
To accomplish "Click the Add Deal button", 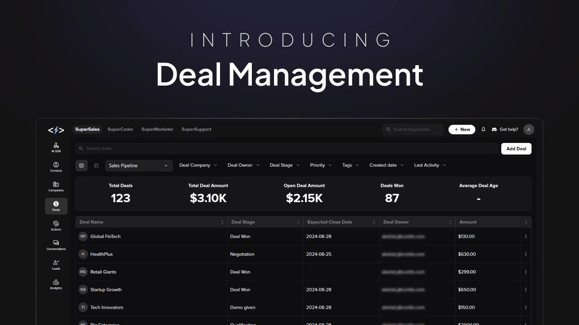I will pyautogui.click(x=516, y=149).
